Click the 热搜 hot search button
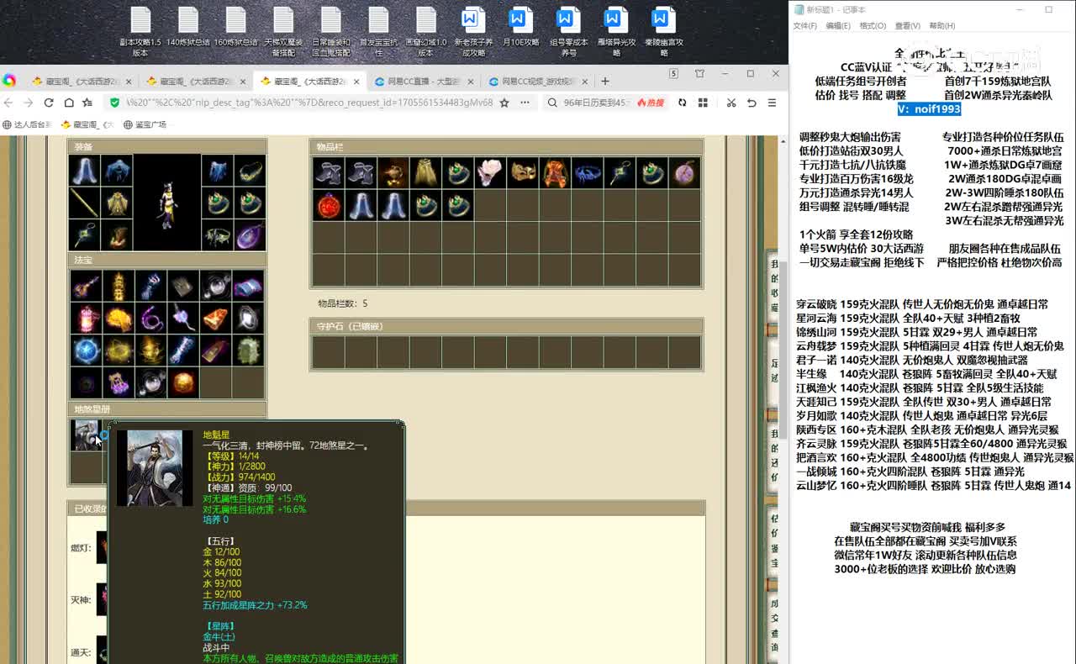This screenshot has width=1076, height=664. [x=651, y=103]
